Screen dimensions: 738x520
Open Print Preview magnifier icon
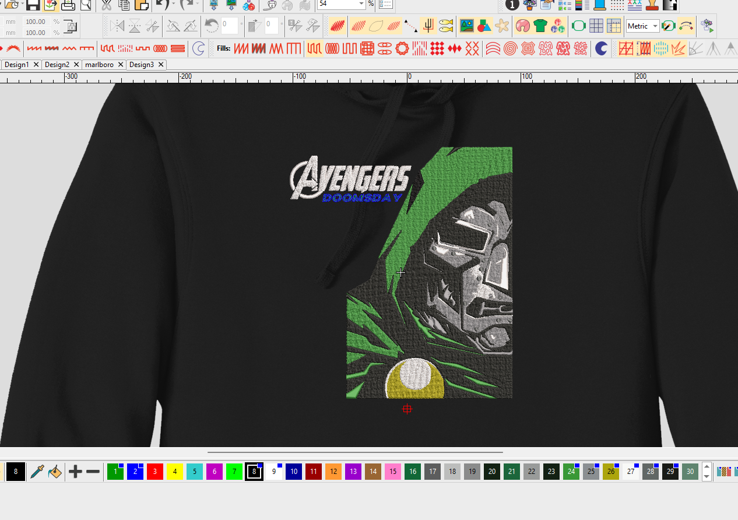[86, 5]
